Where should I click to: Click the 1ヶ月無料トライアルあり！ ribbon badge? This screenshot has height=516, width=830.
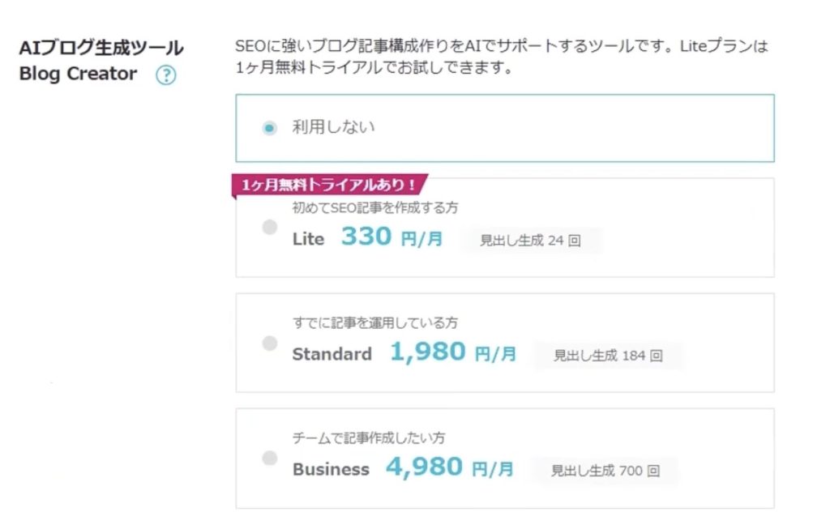coord(329,186)
